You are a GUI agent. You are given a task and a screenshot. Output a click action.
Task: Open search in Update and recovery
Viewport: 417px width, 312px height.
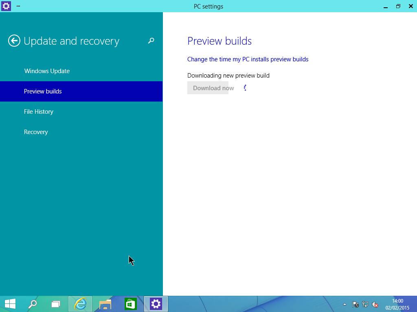151,41
